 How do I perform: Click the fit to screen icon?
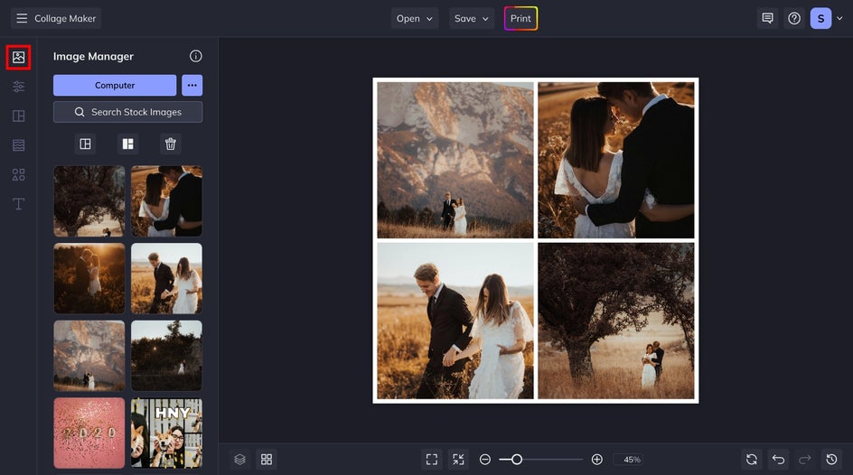432,460
